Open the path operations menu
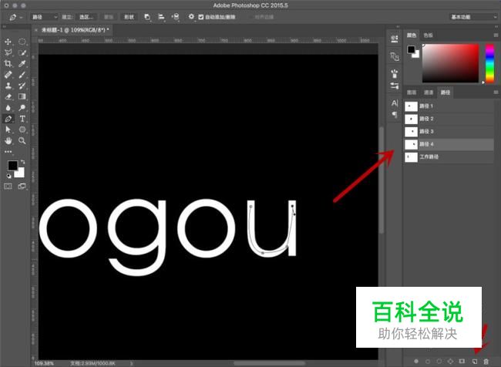The image size is (501, 367). pyautogui.click(x=147, y=17)
